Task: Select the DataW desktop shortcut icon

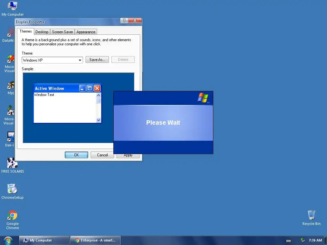Action: click(x=8, y=35)
